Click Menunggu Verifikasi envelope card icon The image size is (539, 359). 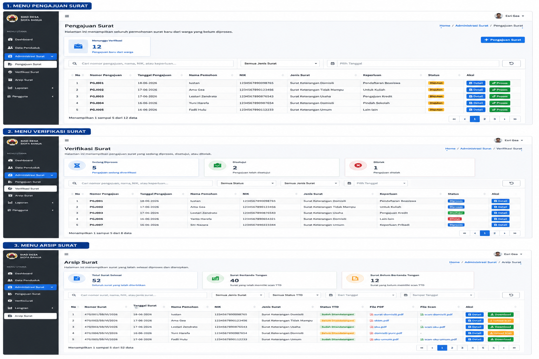(x=78, y=46)
